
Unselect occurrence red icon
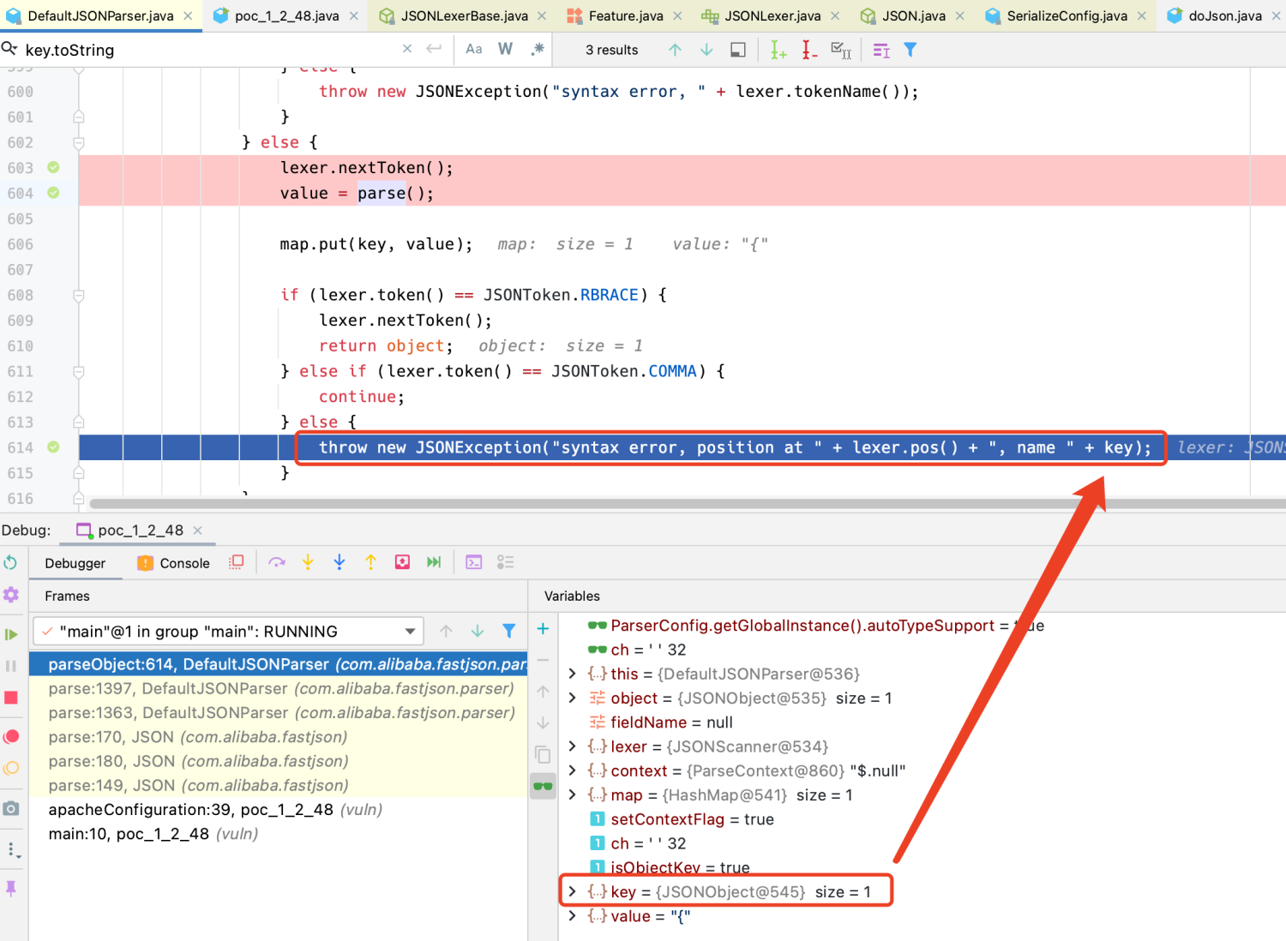(x=809, y=50)
